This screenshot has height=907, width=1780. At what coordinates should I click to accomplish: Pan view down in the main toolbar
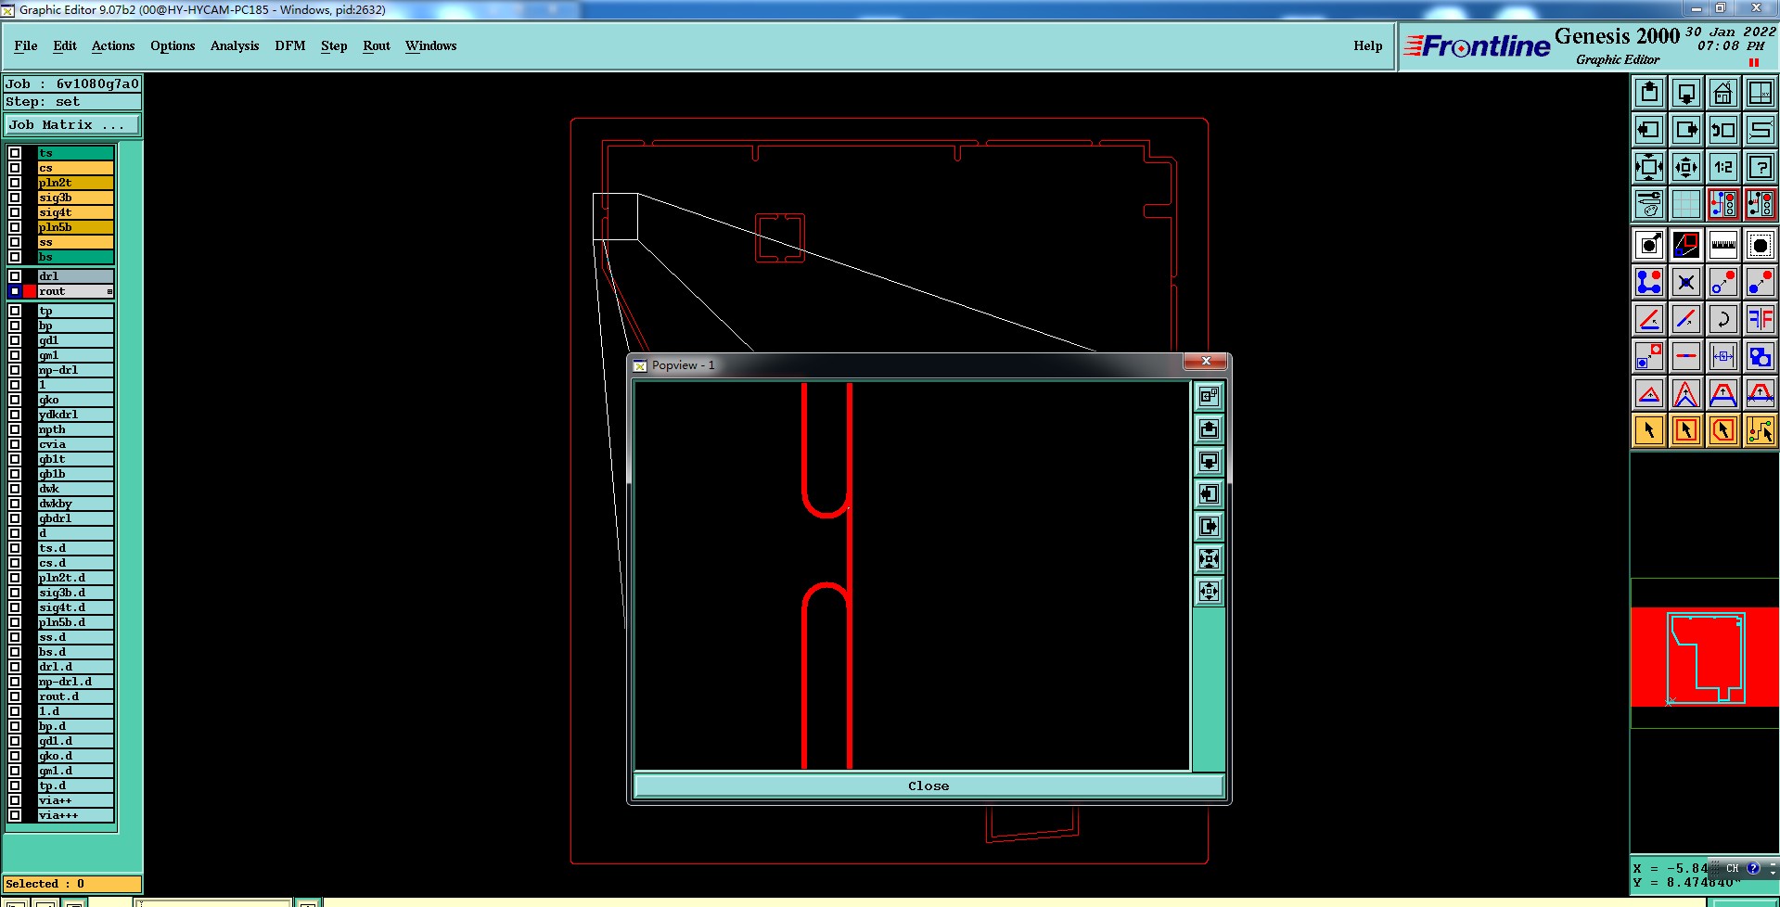(x=1686, y=93)
